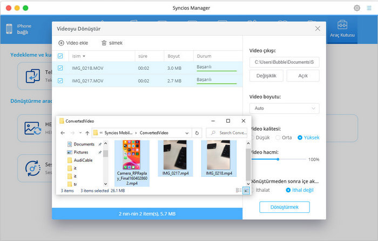Click the iPhone device icon
378x241 pixels.
[x=9, y=29]
